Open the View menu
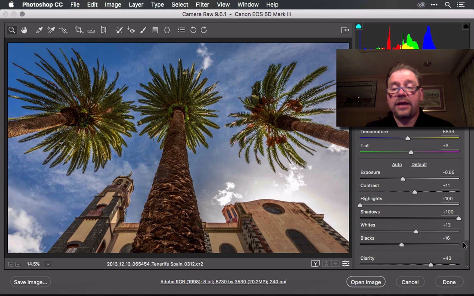Image resolution: width=474 pixels, height=296 pixels. (x=223, y=4)
